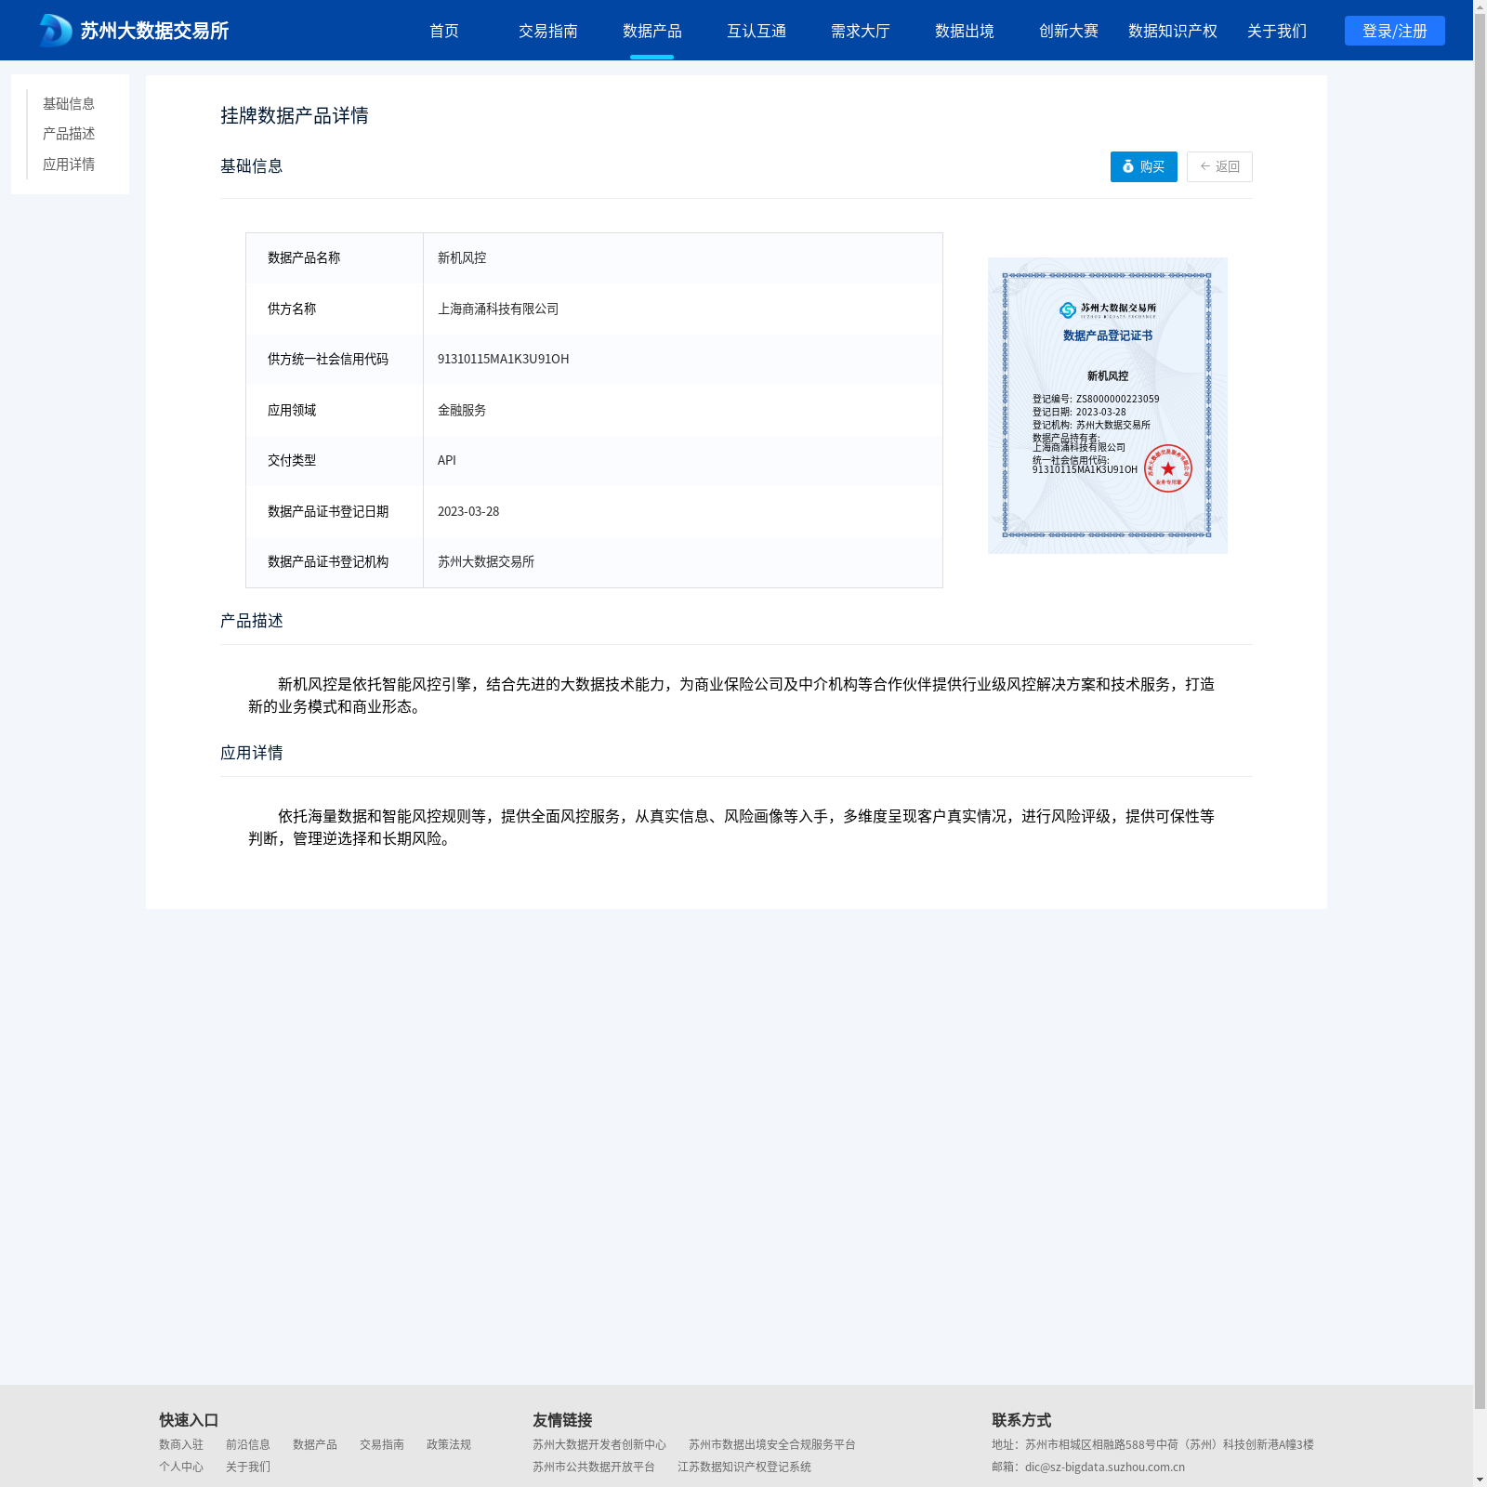1487x1487 pixels.
Task: Jump to 应用详情 in sidebar
Action: tap(69, 164)
